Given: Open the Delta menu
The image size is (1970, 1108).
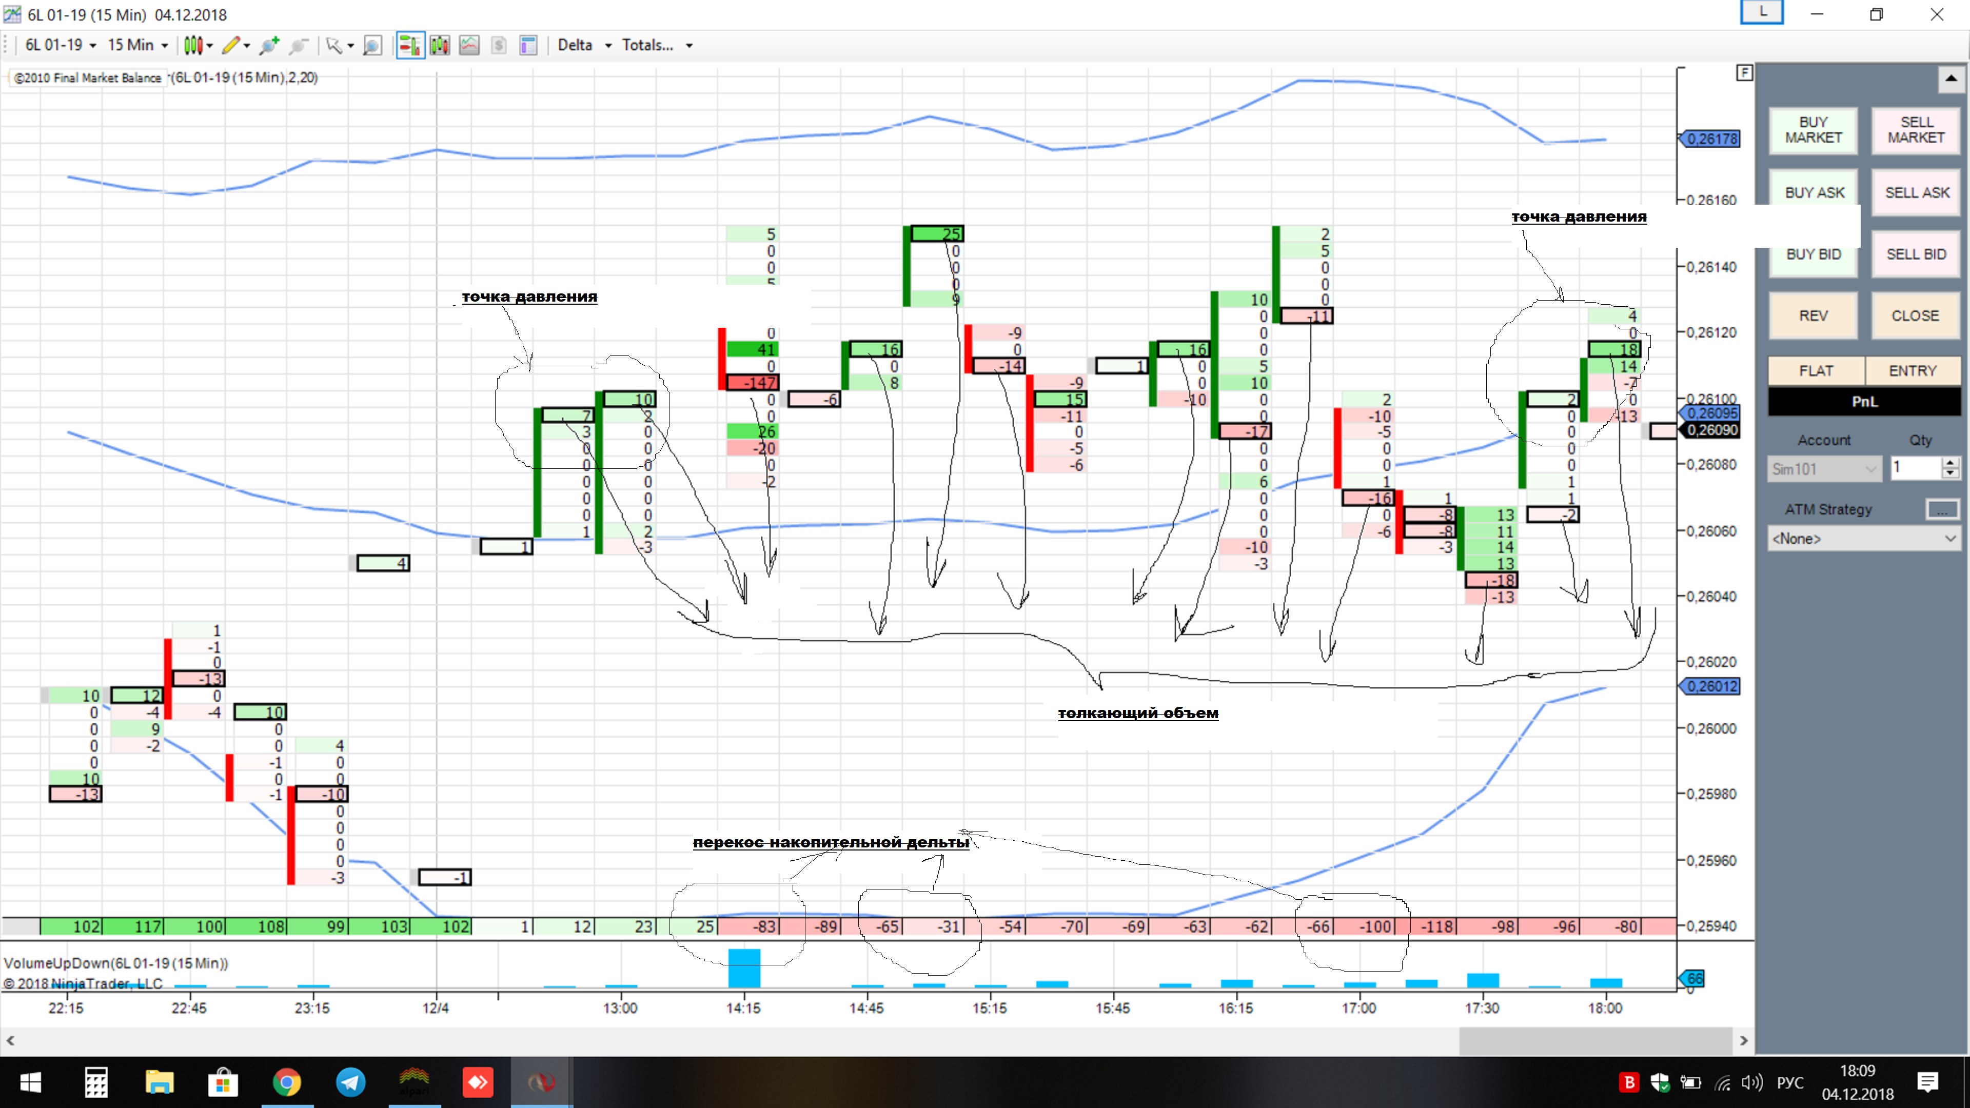Looking at the screenshot, I should click(584, 45).
